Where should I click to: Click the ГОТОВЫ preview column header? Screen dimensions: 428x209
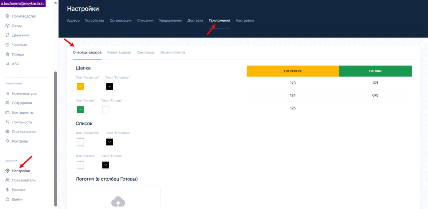coord(375,71)
